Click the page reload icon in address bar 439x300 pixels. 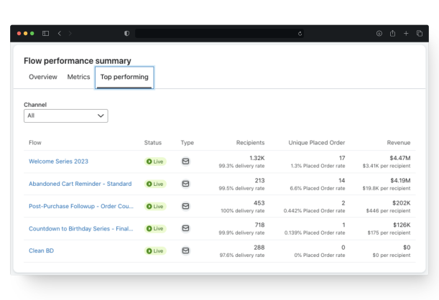coord(300,34)
